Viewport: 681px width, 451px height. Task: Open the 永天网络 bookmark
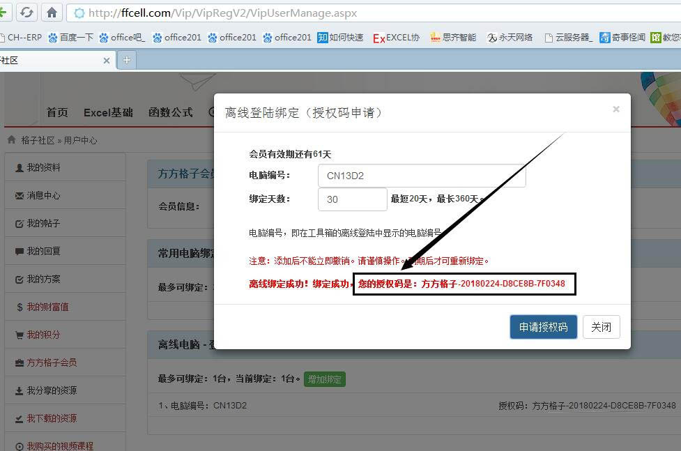(510, 38)
